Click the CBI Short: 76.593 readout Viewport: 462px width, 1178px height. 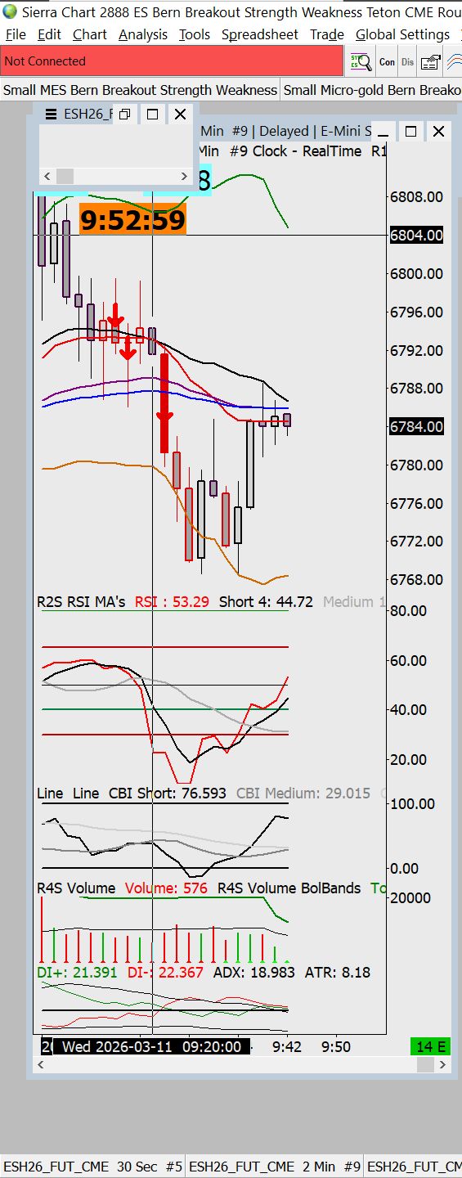click(x=168, y=794)
